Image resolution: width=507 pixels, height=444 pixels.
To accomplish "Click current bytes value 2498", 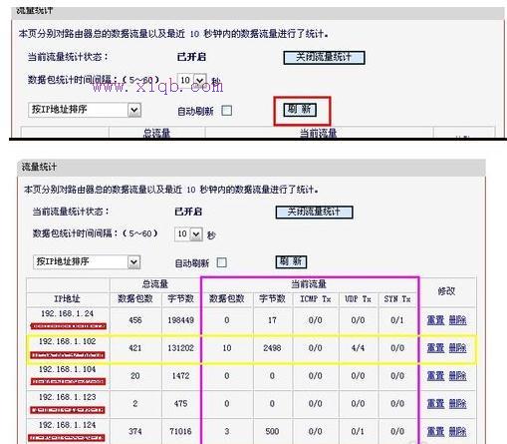I will coord(272,348).
